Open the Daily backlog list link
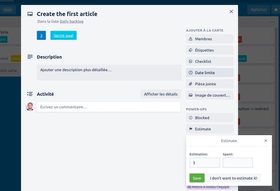The image size is (280, 191). (72, 22)
